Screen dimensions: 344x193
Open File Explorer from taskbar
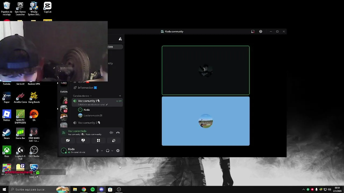(x=75, y=190)
